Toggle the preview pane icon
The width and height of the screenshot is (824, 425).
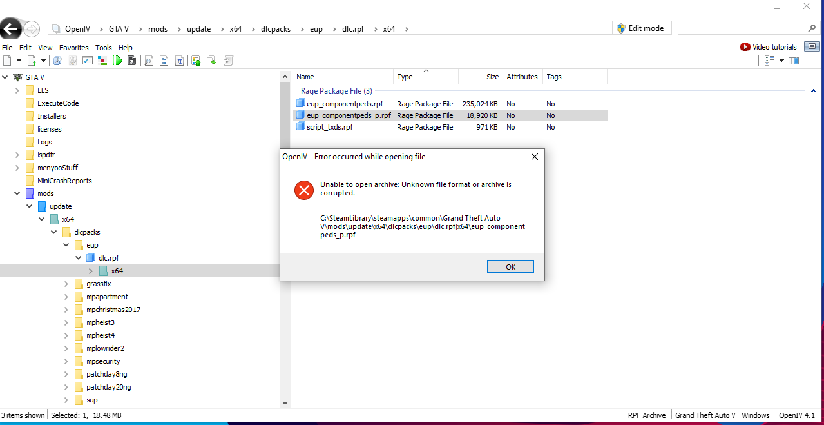click(794, 61)
